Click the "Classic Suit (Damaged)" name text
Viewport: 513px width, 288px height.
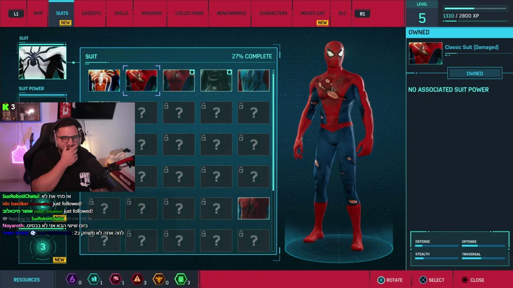pyautogui.click(x=472, y=47)
